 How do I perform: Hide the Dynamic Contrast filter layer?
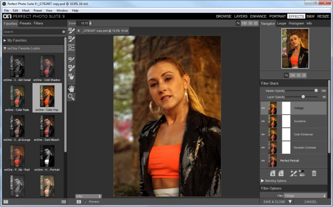coord(263,148)
